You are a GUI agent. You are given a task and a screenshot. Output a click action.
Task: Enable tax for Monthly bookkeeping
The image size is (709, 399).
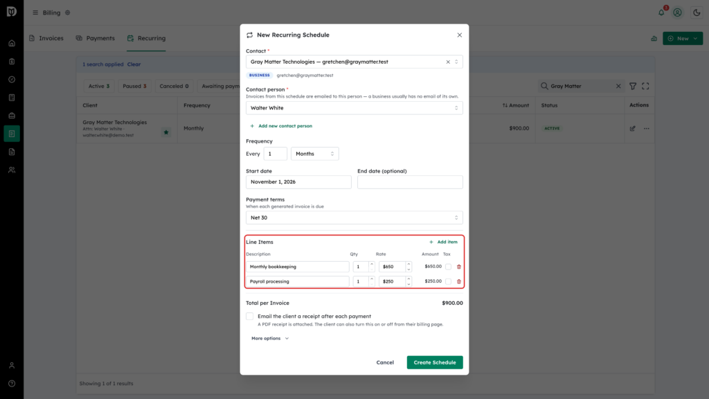coord(448,267)
